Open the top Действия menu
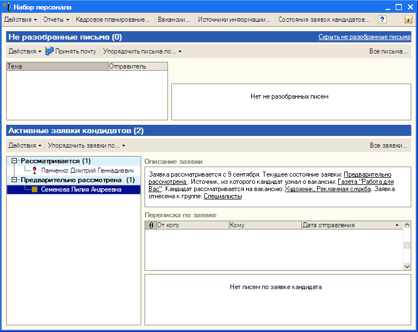The image size is (418, 332). point(21,19)
